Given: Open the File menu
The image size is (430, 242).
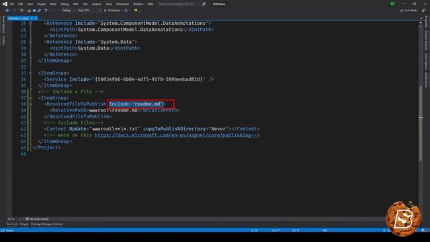Looking at the screenshot, I should 12,4.
